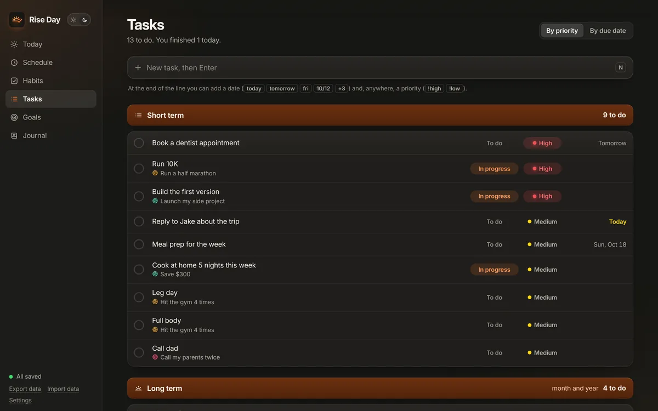658x411 pixels.
Task: Sort tasks By priority
Action: [562, 31]
